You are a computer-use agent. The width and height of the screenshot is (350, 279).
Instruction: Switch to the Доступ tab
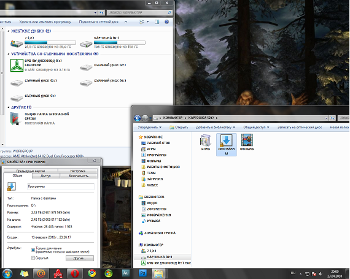pyautogui.click(x=46, y=176)
